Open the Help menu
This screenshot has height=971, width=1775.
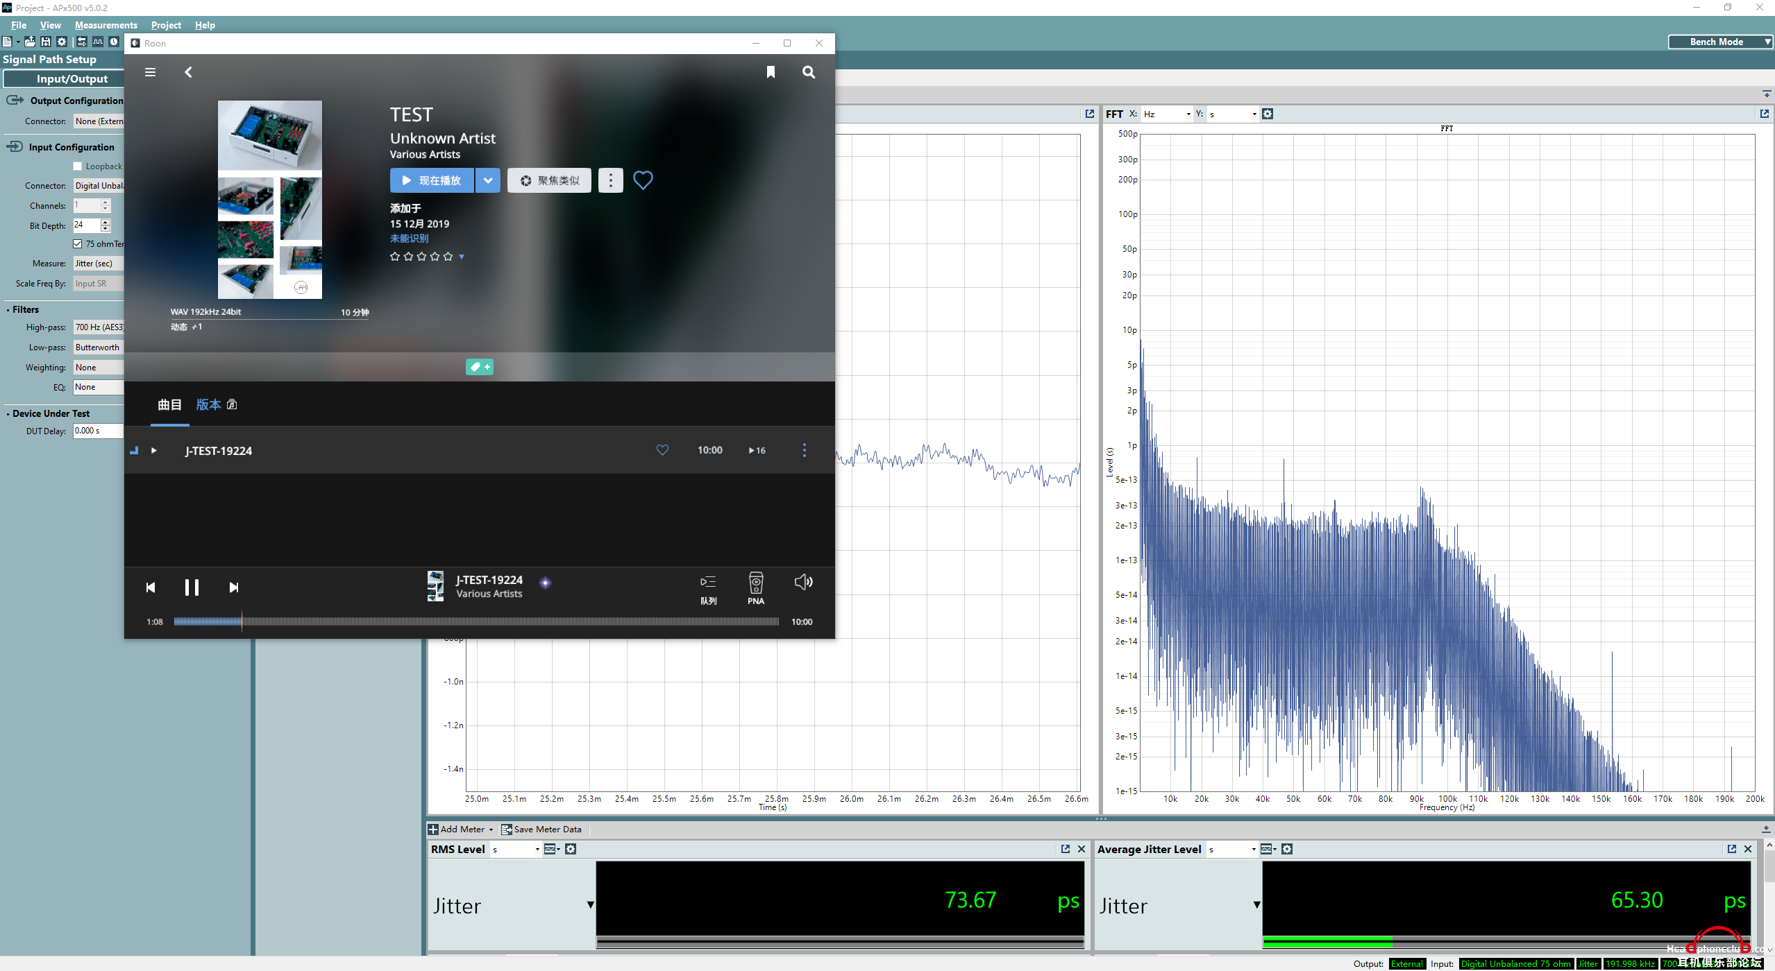click(x=205, y=25)
